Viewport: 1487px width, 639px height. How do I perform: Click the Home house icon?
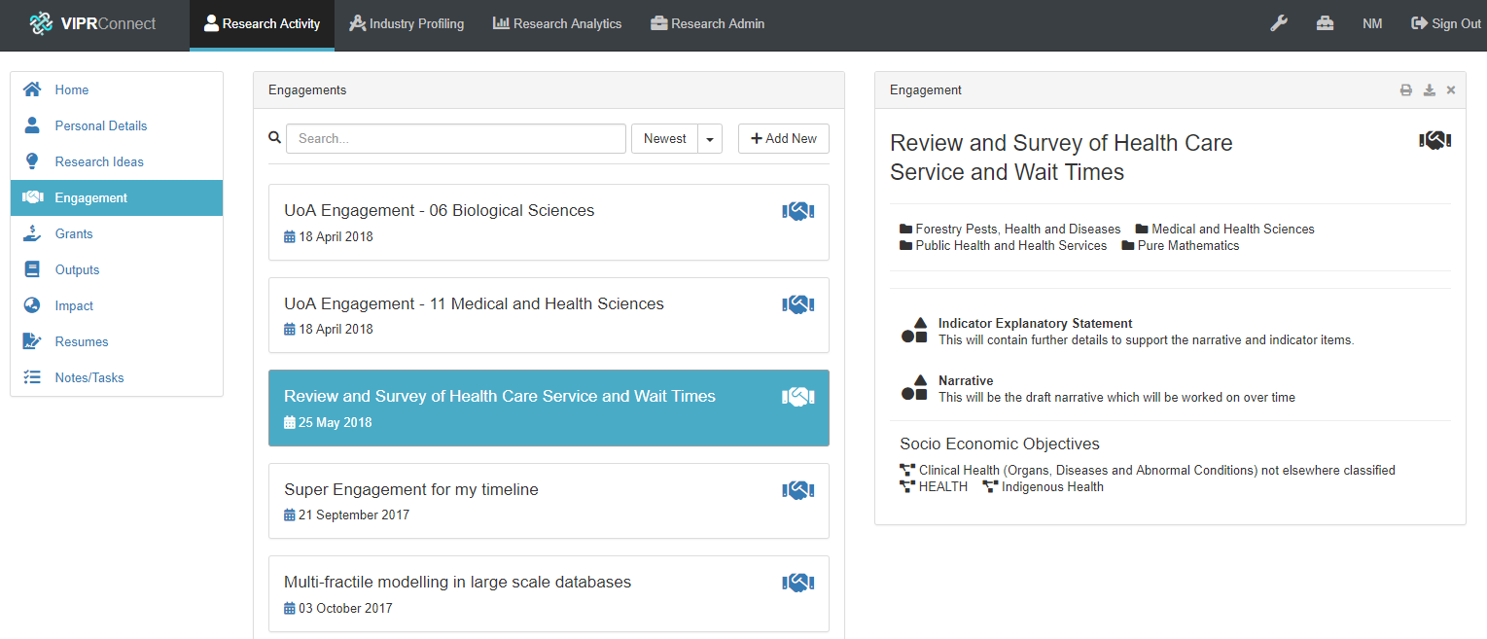click(32, 89)
